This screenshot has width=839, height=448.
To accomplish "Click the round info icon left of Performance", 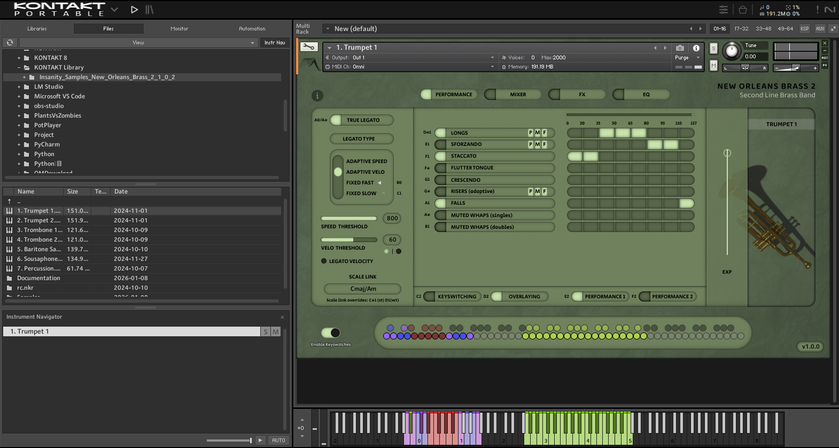I will (x=317, y=96).
